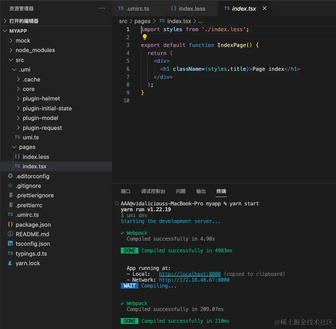Expand the mock folder
The width and height of the screenshot is (336, 329).
pyautogui.click(x=11, y=40)
